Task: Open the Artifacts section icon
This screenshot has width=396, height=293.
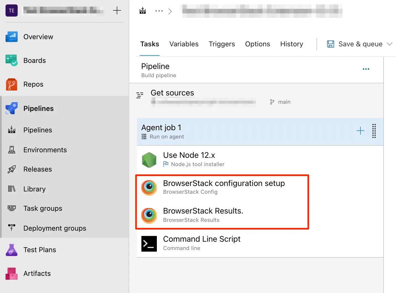Action: (12, 274)
